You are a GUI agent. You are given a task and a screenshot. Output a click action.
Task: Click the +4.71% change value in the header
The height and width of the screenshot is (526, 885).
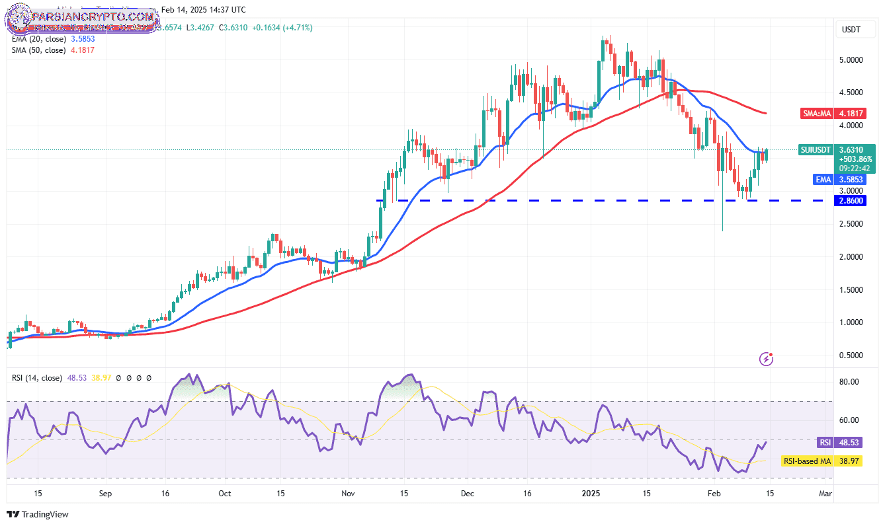coord(298,28)
